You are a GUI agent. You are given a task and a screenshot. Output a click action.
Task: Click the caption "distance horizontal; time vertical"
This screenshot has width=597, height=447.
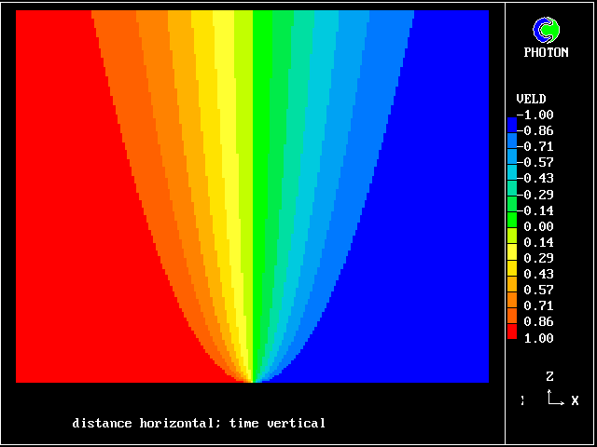[199, 424]
